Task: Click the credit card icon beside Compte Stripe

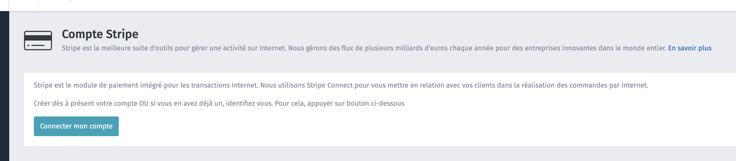Action: [x=38, y=41]
